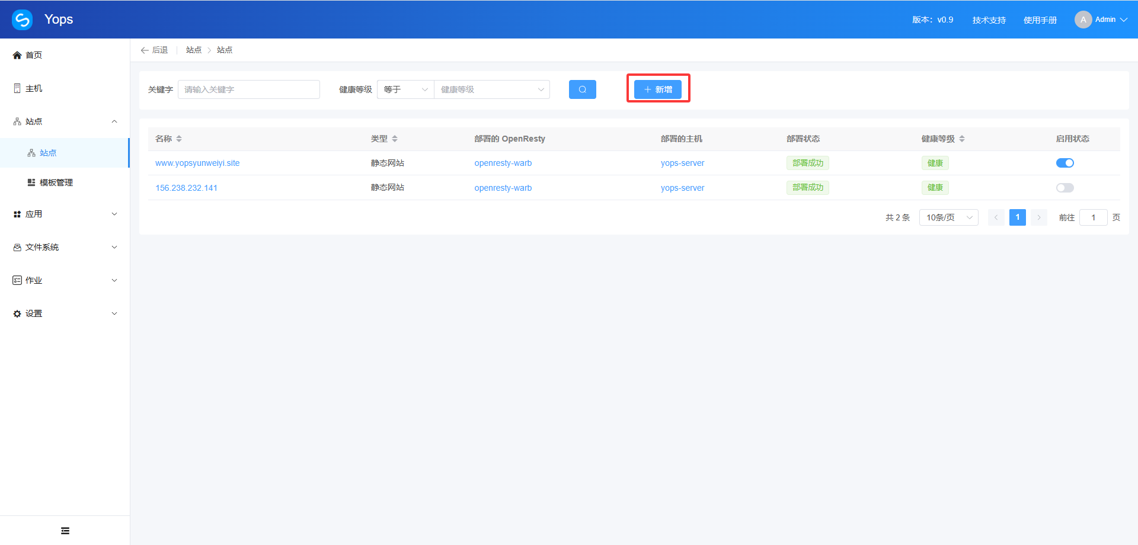The width and height of the screenshot is (1138, 545).
Task: Sort by 类型 column sort icon
Action: [395, 139]
